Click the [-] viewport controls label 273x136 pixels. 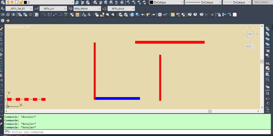click(7, 27)
